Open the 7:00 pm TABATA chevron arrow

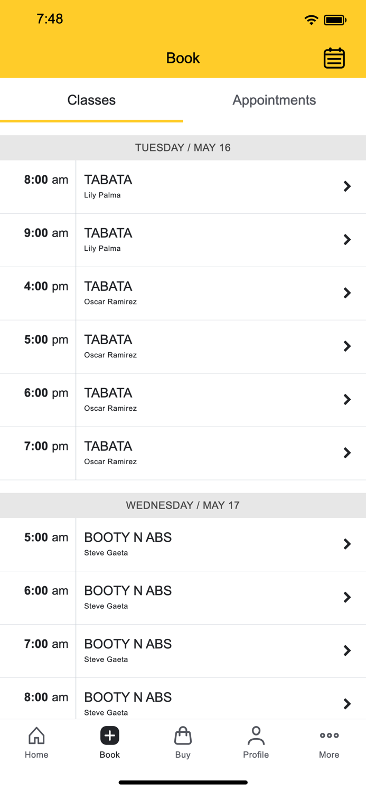347,453
